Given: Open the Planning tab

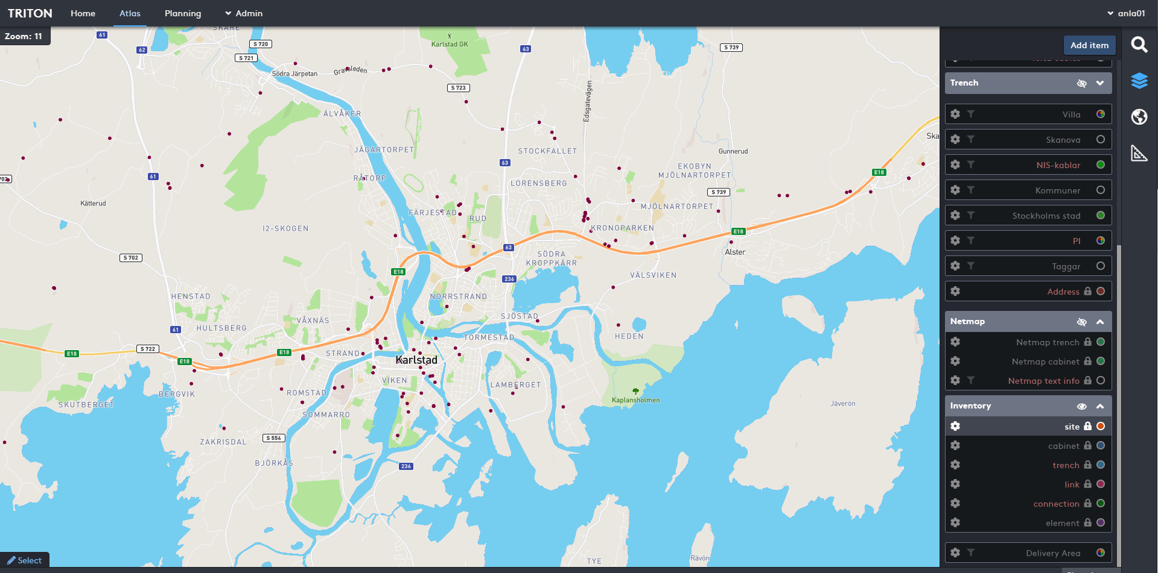Looking at the screenshot, I should 183,13.
